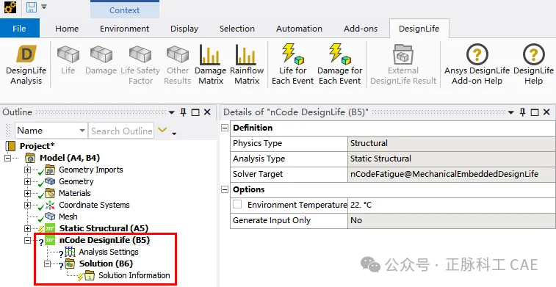Viewport: 556px width, 287px height.
Task: Toggle the Environment Temperature parameter checkbox
Action: point(237,205)
